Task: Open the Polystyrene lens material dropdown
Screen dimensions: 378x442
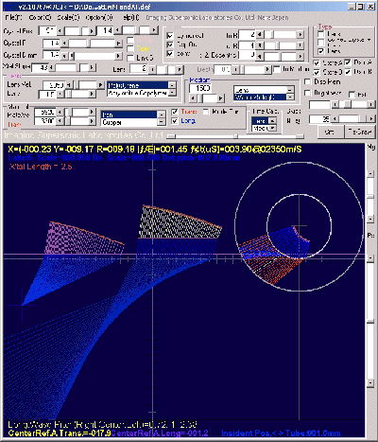Action: (172, 85)
